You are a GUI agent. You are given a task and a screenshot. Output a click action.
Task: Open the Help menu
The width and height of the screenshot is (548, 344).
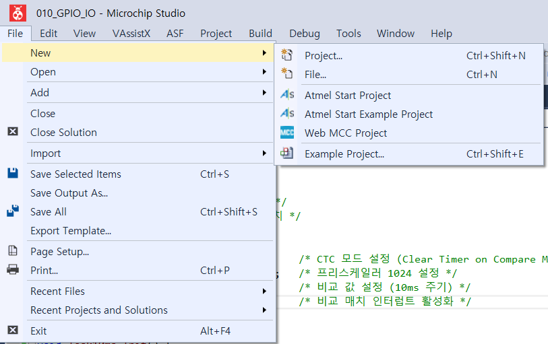pyautogui.click(x=441, y=34)
